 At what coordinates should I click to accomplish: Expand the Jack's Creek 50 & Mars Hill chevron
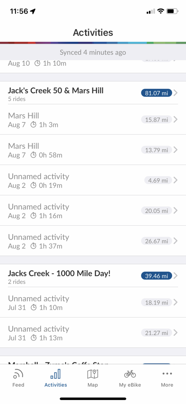point(176,93)
